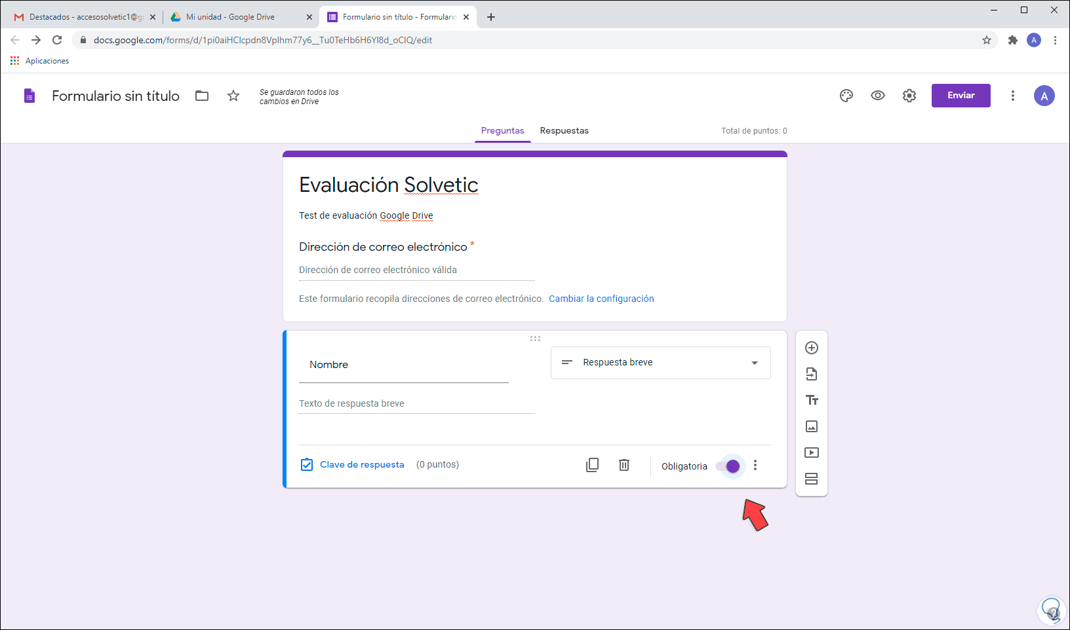Open Chrome profile avatar in toolbar
The image size is (1070, 630).
pyautogui.click(x=1034, y=40)
